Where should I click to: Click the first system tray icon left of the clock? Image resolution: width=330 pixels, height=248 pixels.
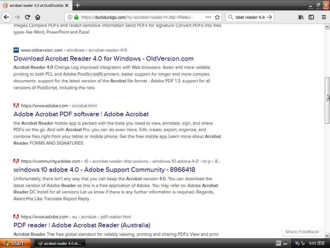pos(297,243)
